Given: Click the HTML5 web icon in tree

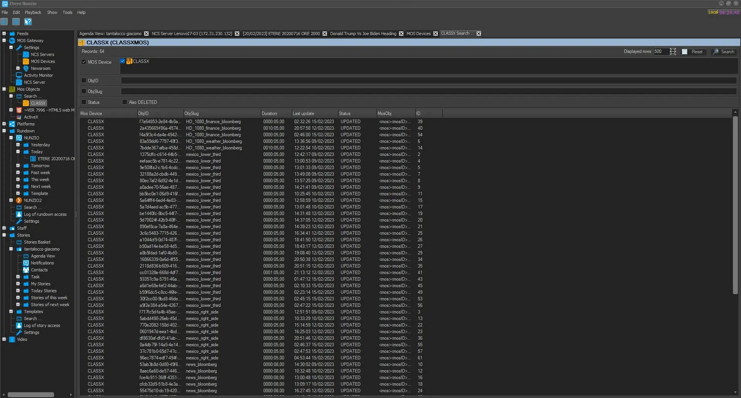Looking at the screenshot, I should [19, 110].
